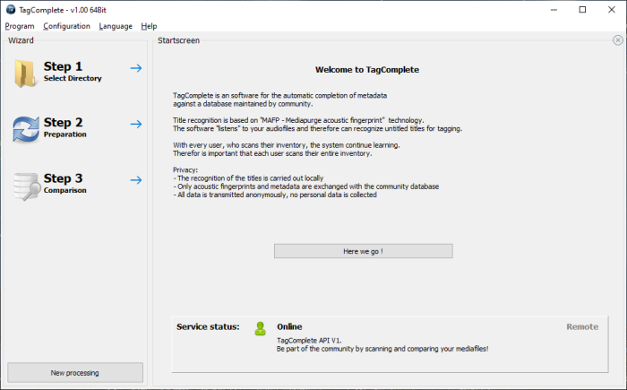
Task: Open the Language menu
Action: [x=116, y=26]
